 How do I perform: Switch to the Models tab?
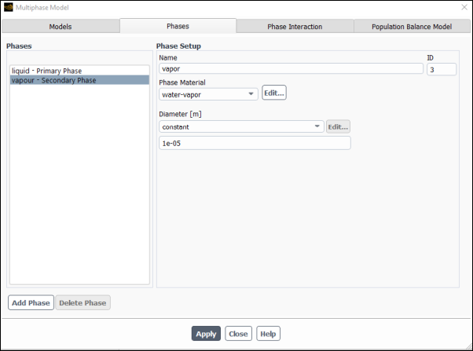(x=60, y=26)
